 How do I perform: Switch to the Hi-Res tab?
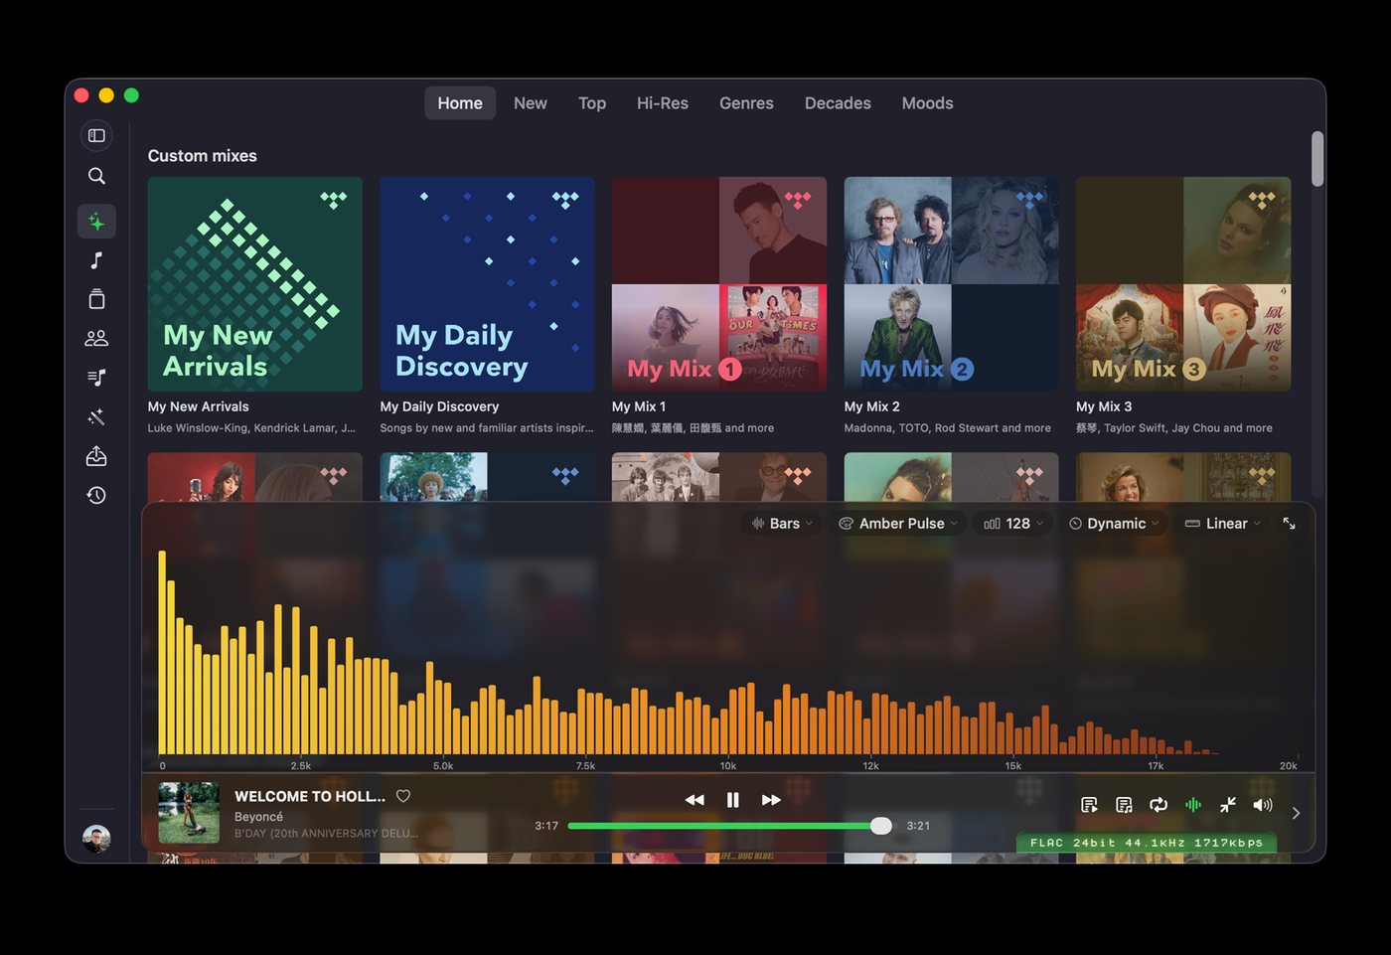click(663, 103)
